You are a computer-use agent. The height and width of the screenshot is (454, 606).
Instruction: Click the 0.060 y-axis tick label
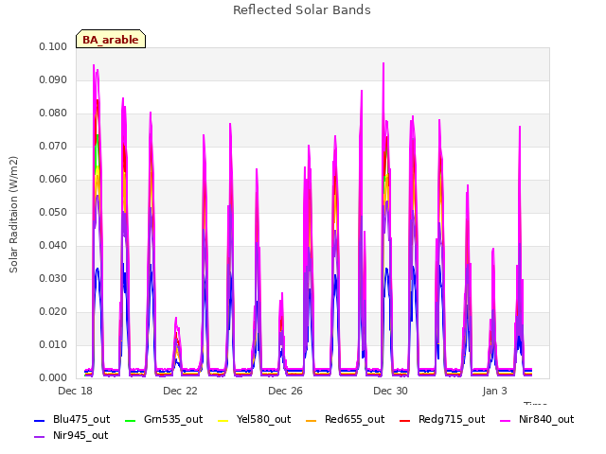[x=53, y=179]
